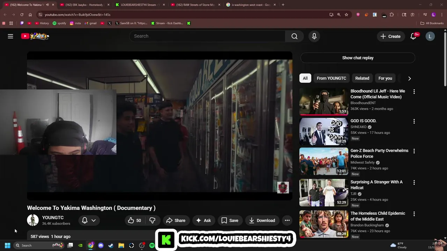Open the apps grid in bookmarks bar
Image resolution: width=447 pixels, height=251 pixels.
[11, 23]
